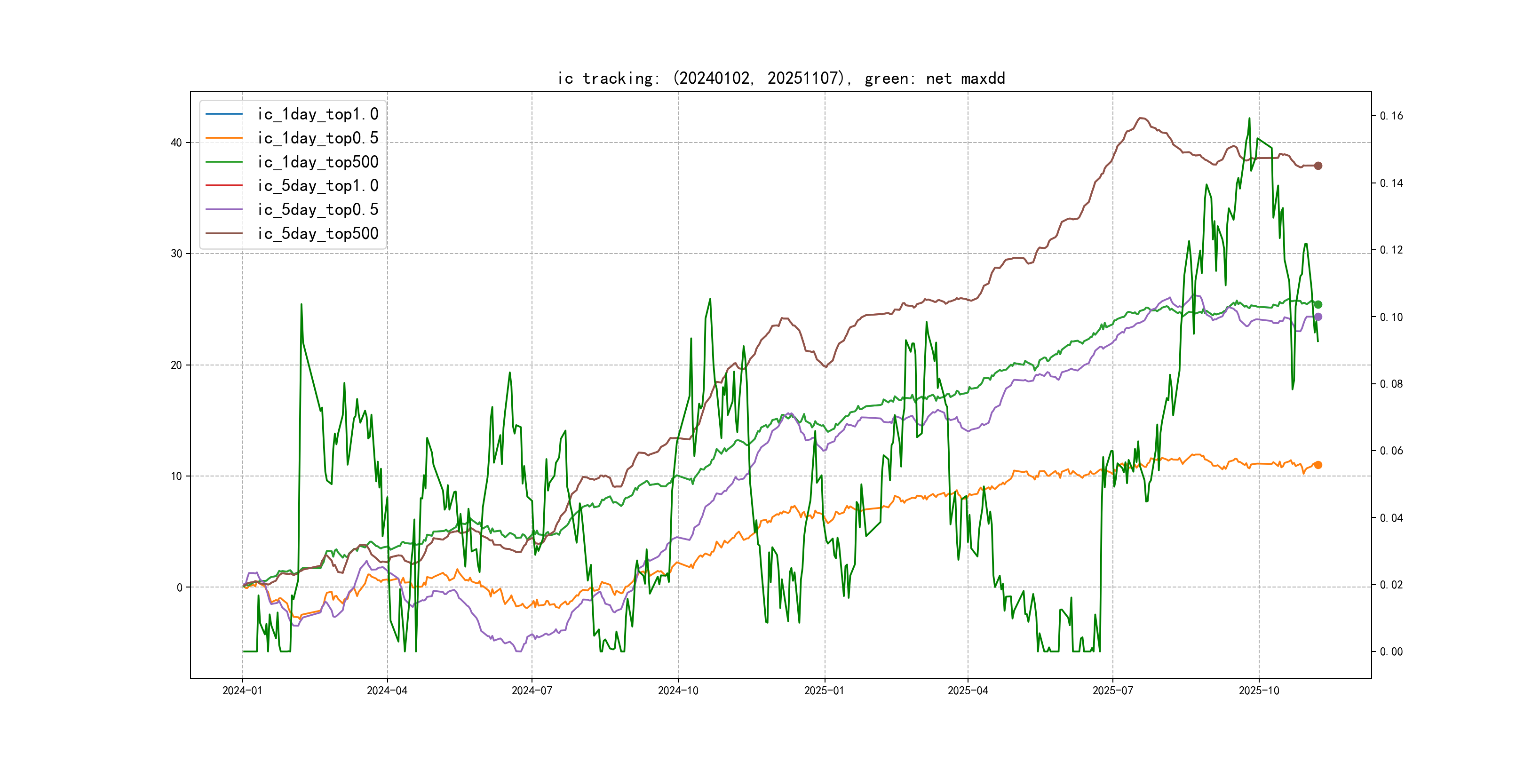This screenshot has width=1524, height=762.
Task: Click the right axis 0.10 tick label
Action: click(x=1391, y=317)
